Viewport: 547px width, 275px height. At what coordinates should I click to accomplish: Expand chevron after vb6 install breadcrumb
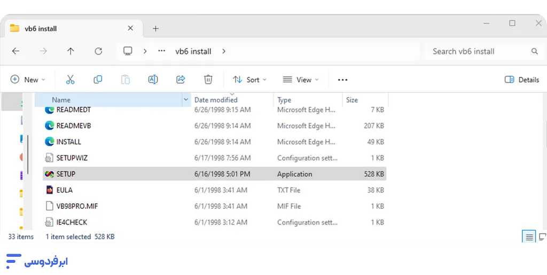(224, 51)
